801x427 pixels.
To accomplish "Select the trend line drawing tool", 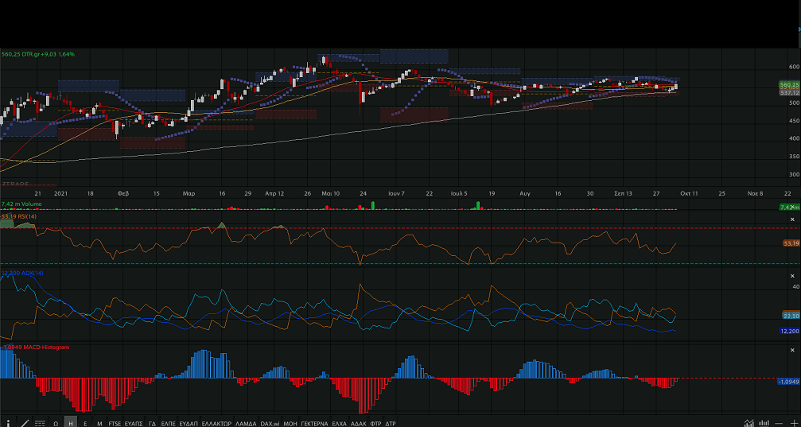I will tap(25, 423).
